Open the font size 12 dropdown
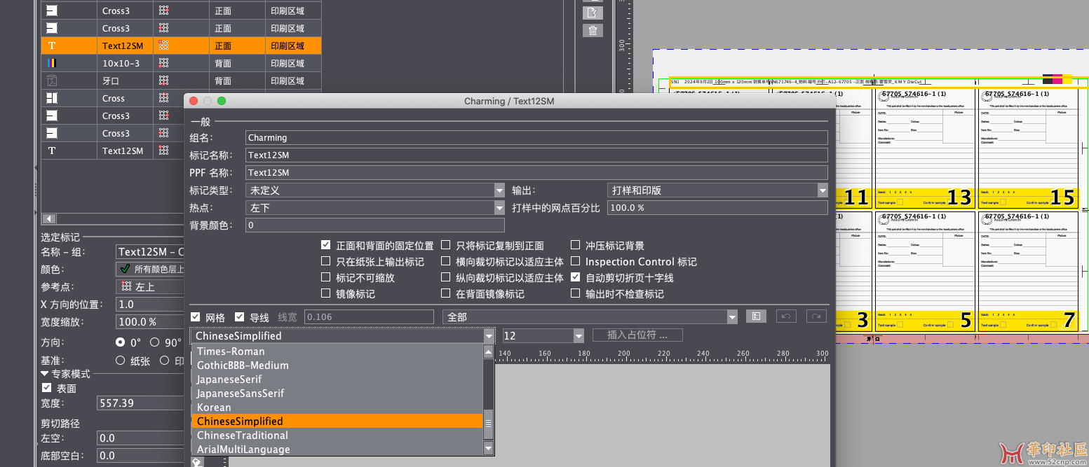Viewport: 1089px width, 467px height. coord(543,335)
